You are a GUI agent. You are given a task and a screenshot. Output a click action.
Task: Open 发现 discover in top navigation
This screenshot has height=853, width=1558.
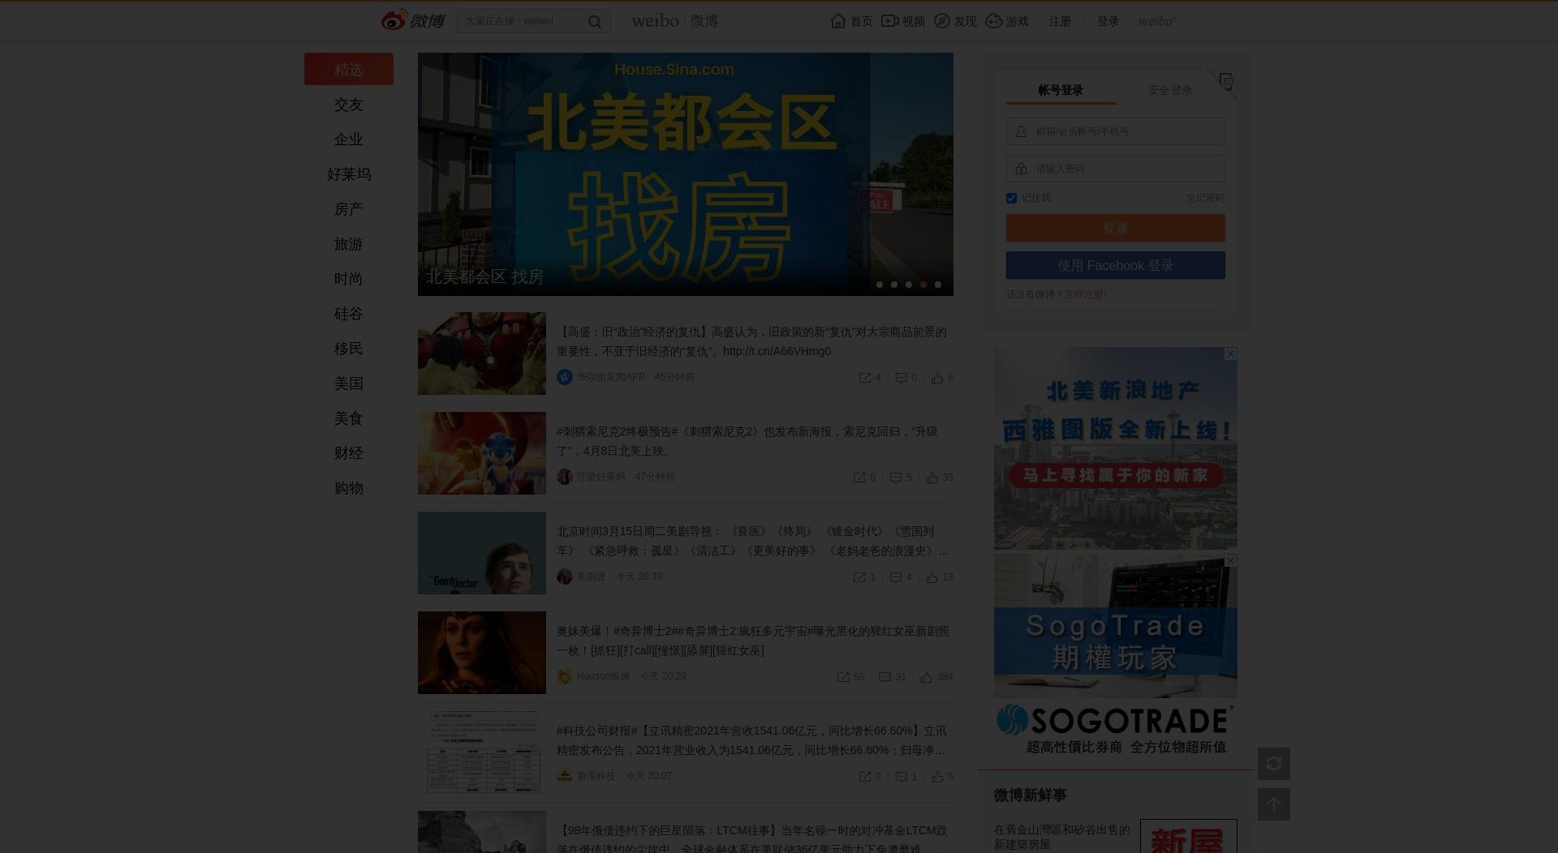955,21
